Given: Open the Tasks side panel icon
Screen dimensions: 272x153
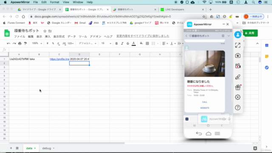Looking at the screenshot, I should coord(267,68).
